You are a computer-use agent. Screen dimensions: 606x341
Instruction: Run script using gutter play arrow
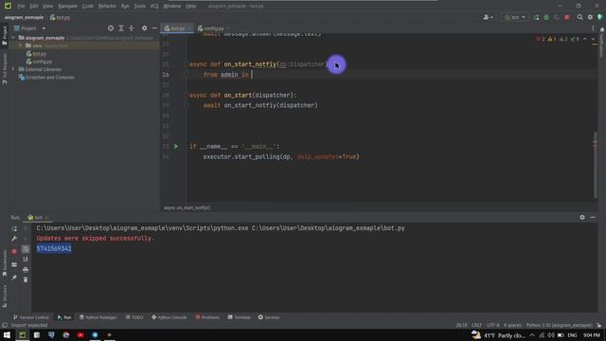[176, 147]
